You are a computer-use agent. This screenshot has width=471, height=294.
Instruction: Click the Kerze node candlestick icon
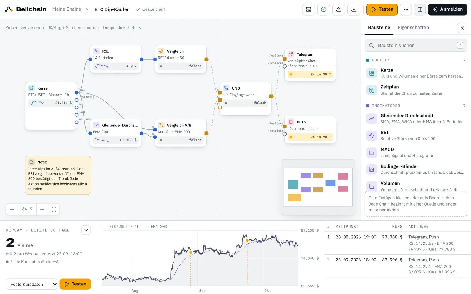(31, 88)
